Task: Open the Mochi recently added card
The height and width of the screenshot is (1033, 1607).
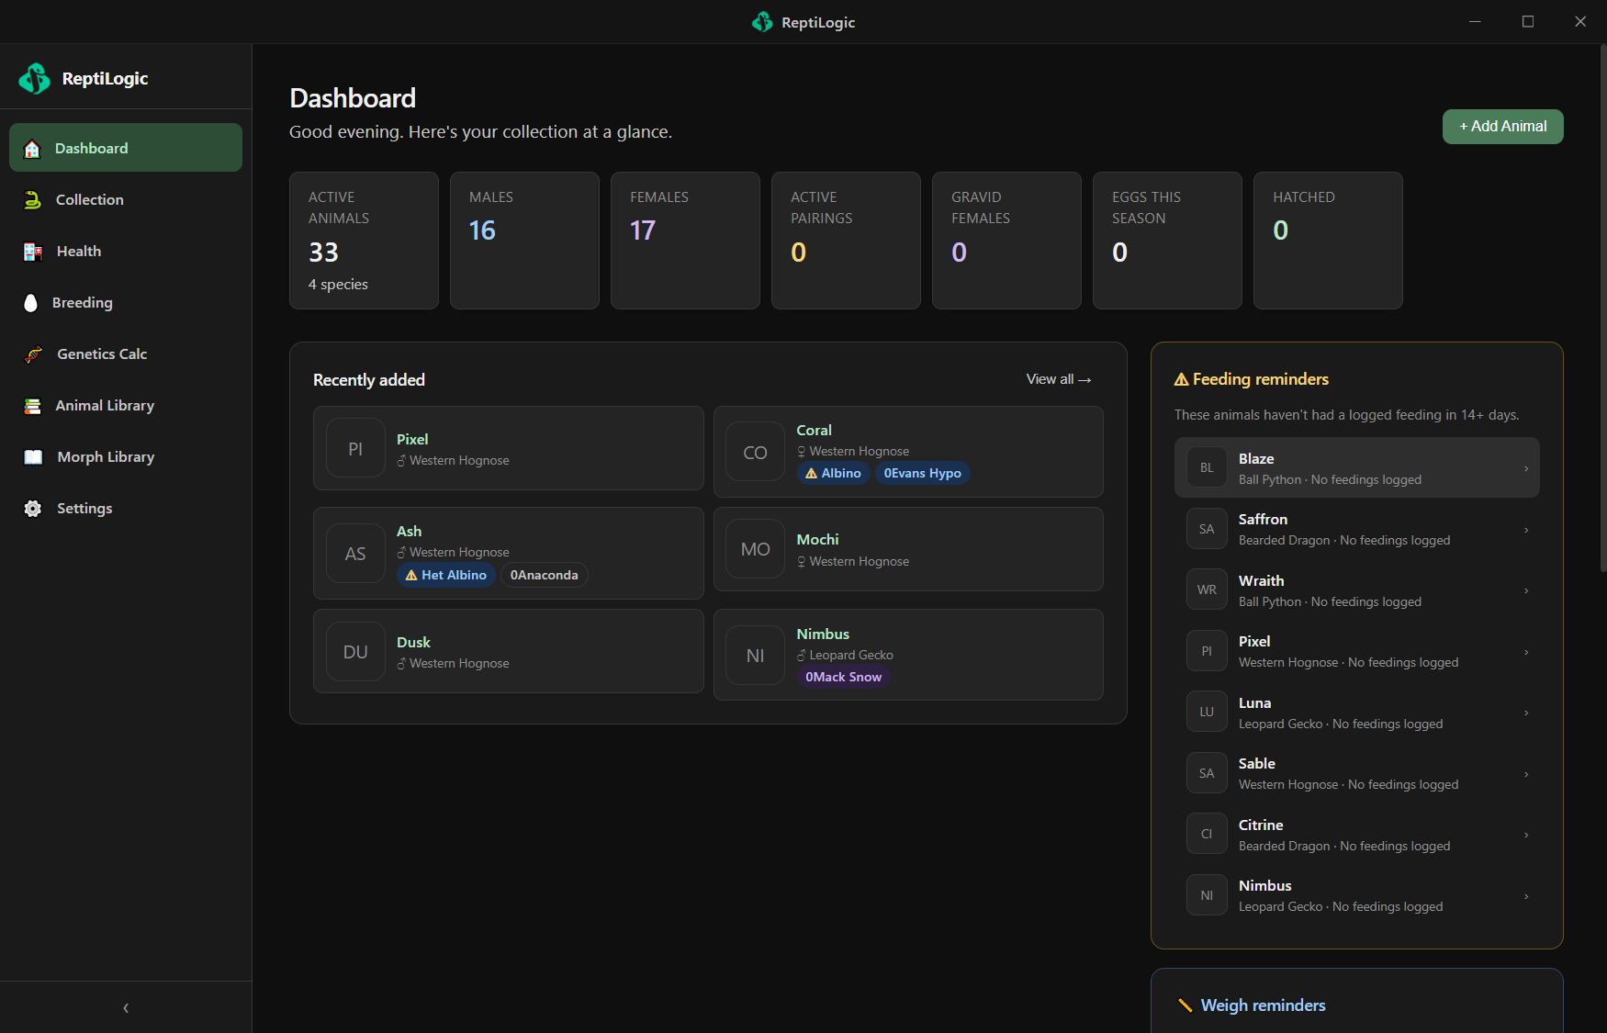Action: click(x=908, y=549)
